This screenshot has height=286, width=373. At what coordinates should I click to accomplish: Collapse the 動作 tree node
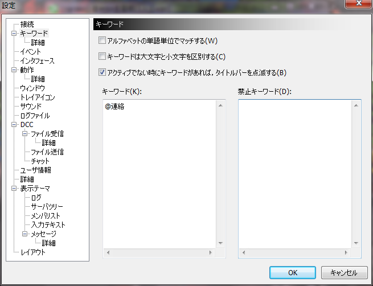tap(14, 70)
